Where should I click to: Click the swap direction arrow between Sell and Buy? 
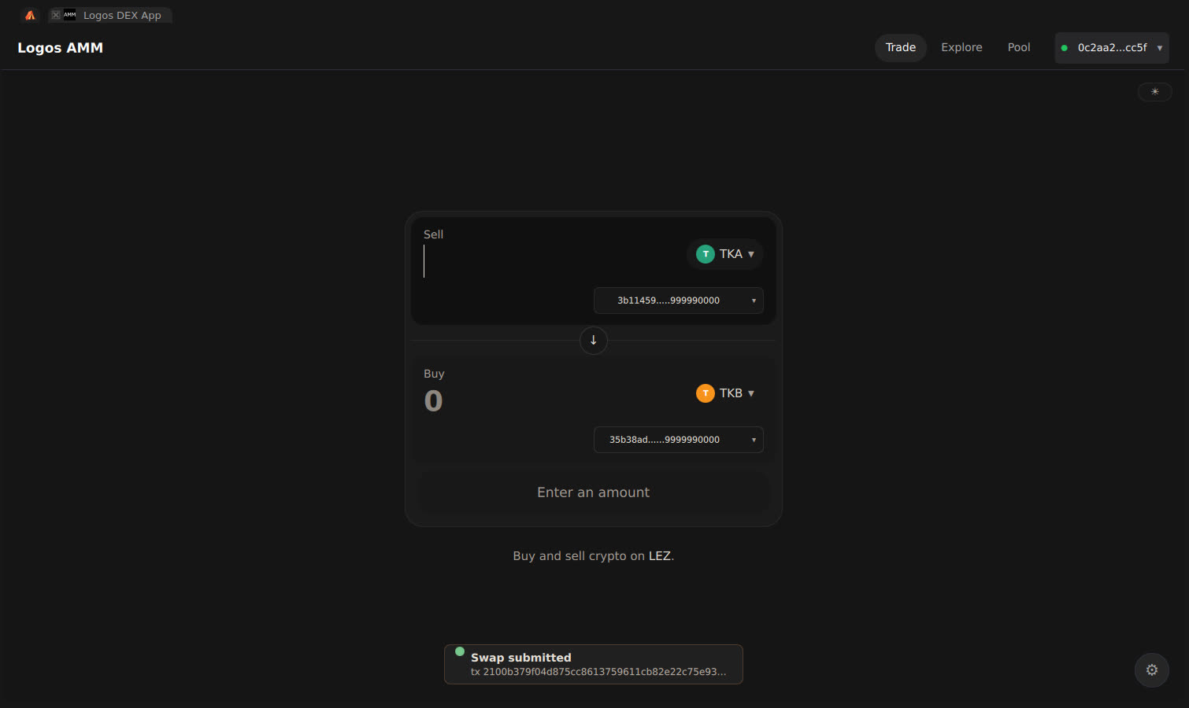point(593,341)
